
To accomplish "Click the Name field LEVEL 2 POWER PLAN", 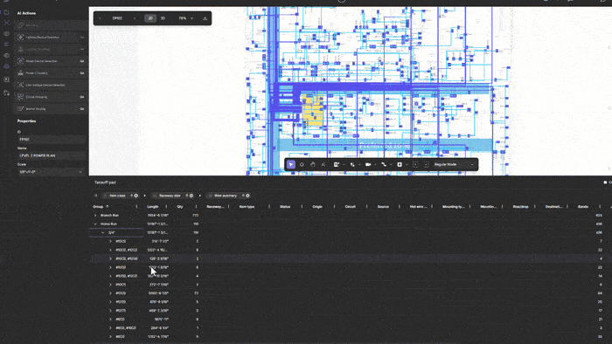I will pos(51,155).
